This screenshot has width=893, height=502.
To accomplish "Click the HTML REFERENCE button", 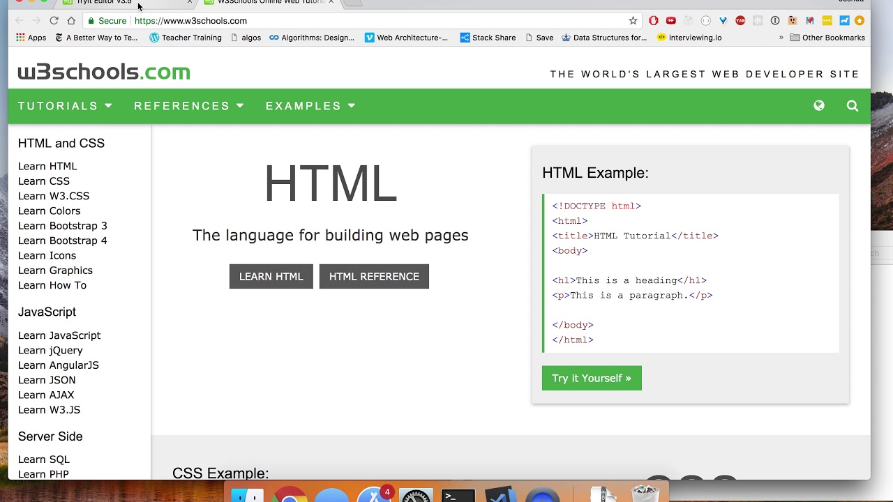I will 374,276.
